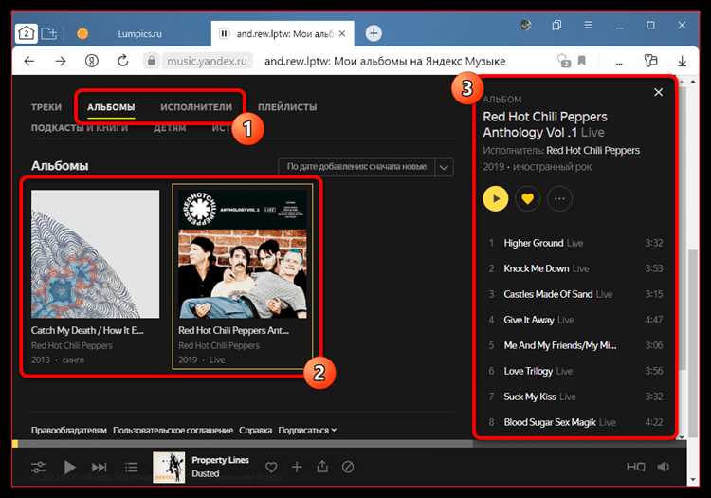Dislike current track with block icon
This screenshot has height=498, width=711.
click(348, 467)
